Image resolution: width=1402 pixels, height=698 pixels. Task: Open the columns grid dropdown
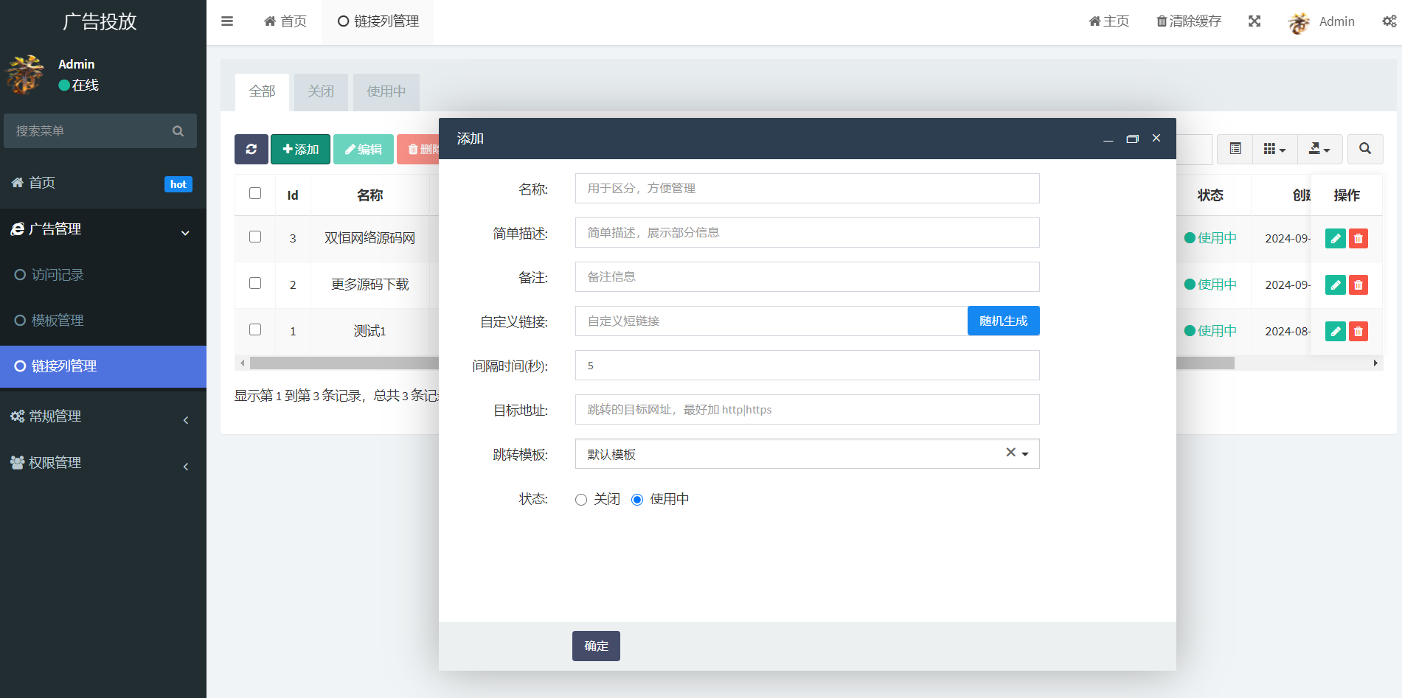point(1274,149)
